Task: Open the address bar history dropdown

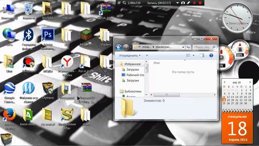Action: click(x=183, y=47)
